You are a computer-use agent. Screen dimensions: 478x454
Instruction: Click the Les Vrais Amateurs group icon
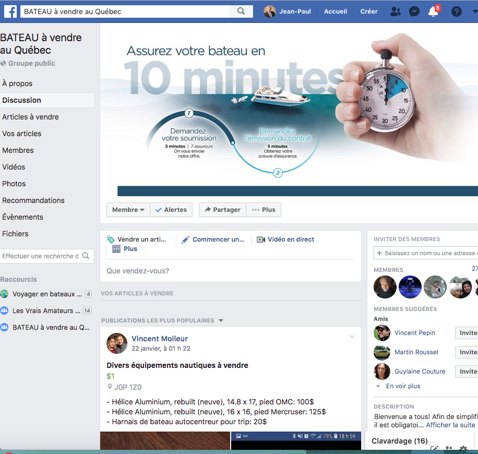tap(4, 310)
